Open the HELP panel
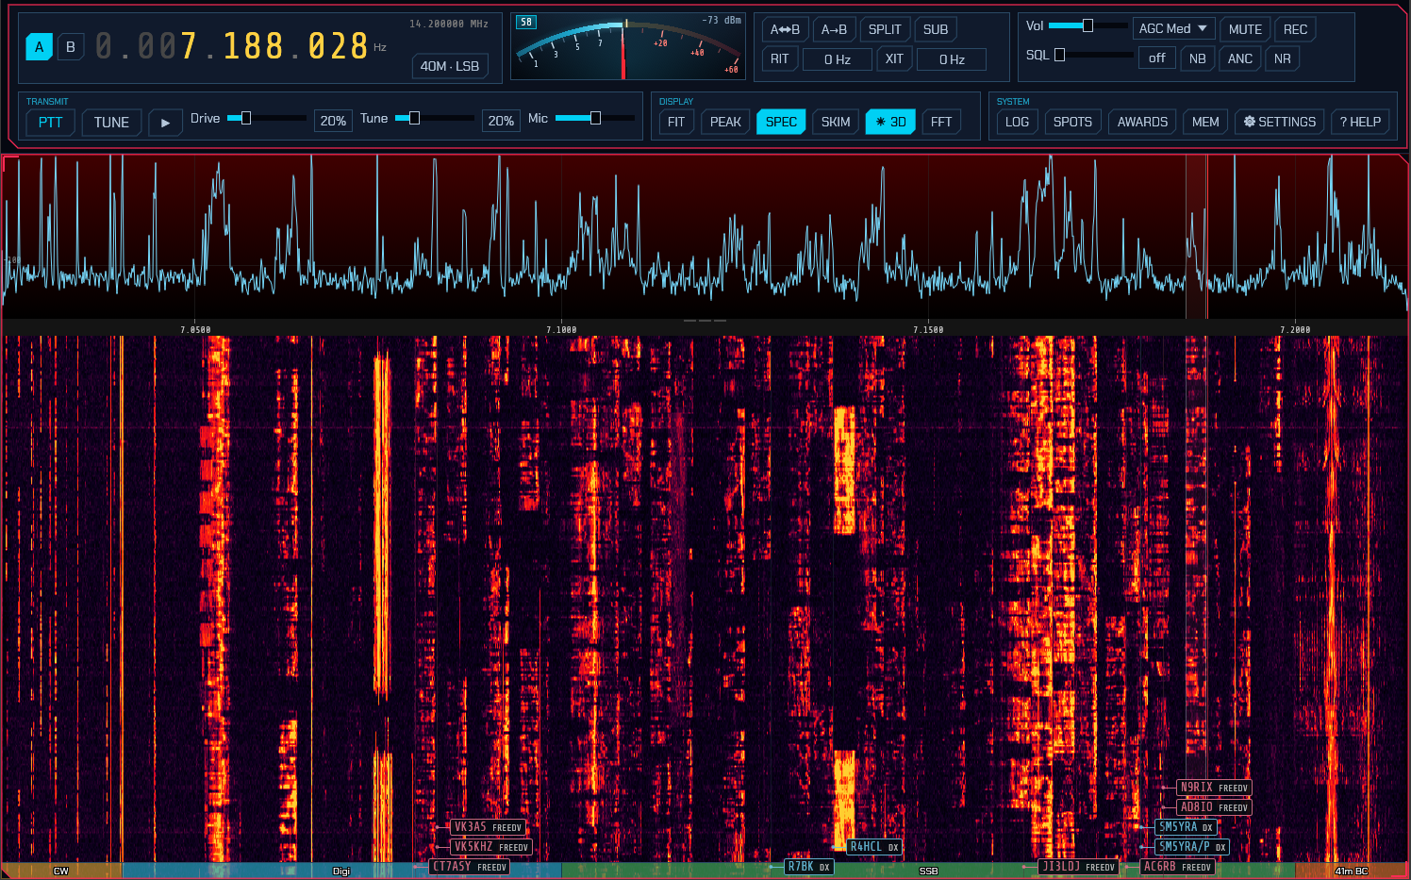 point(1360,122)
